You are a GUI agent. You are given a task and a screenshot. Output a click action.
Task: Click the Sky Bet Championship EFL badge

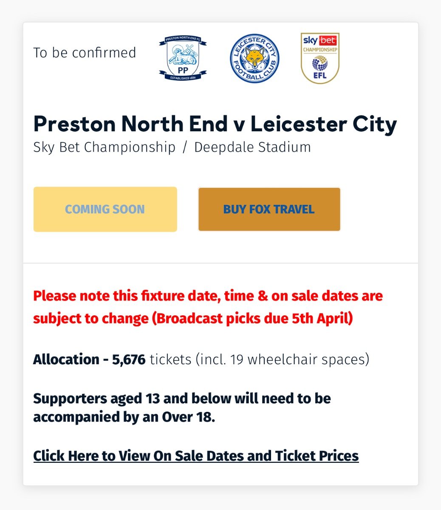[320, 58]
